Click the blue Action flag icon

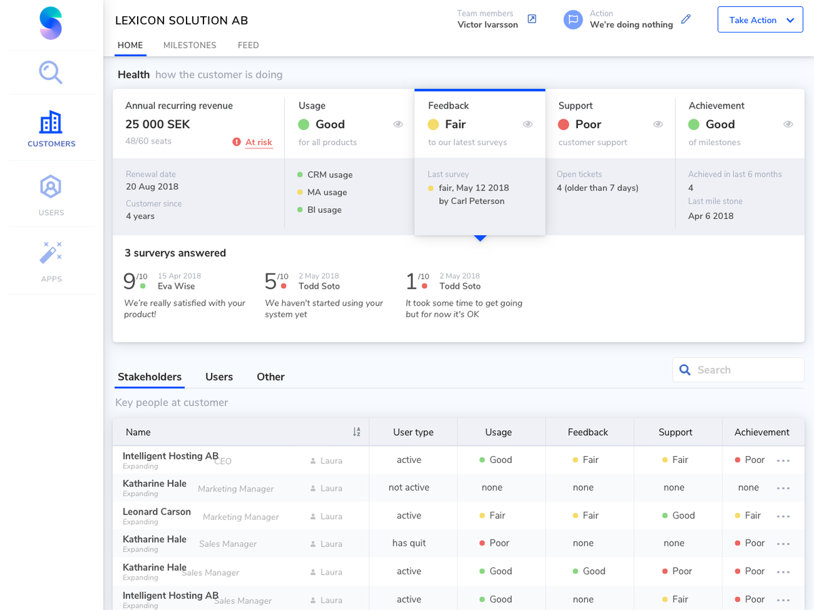(573, 20)
